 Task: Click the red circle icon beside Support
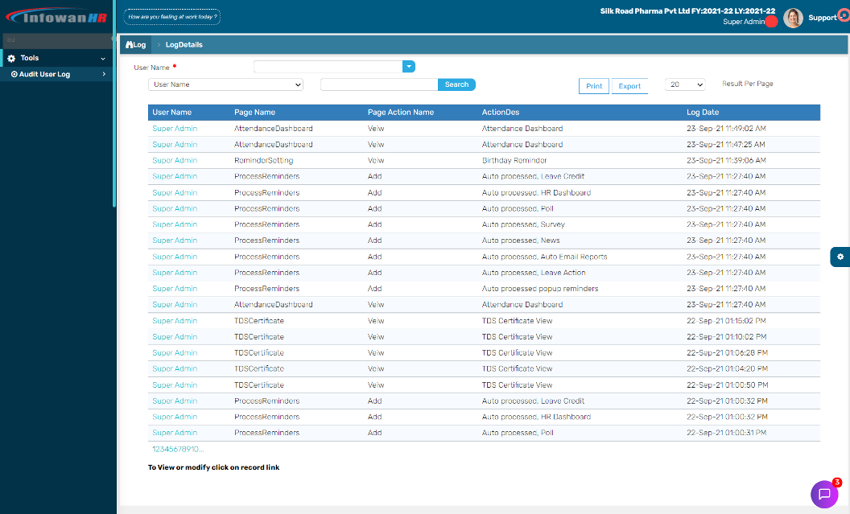(842, 17)
